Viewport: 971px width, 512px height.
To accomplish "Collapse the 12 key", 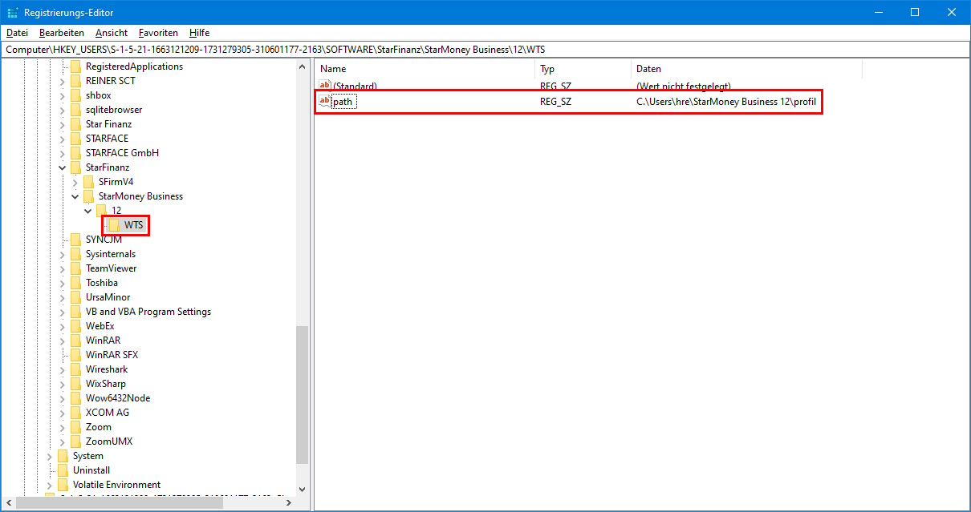I will click(88, 211).
